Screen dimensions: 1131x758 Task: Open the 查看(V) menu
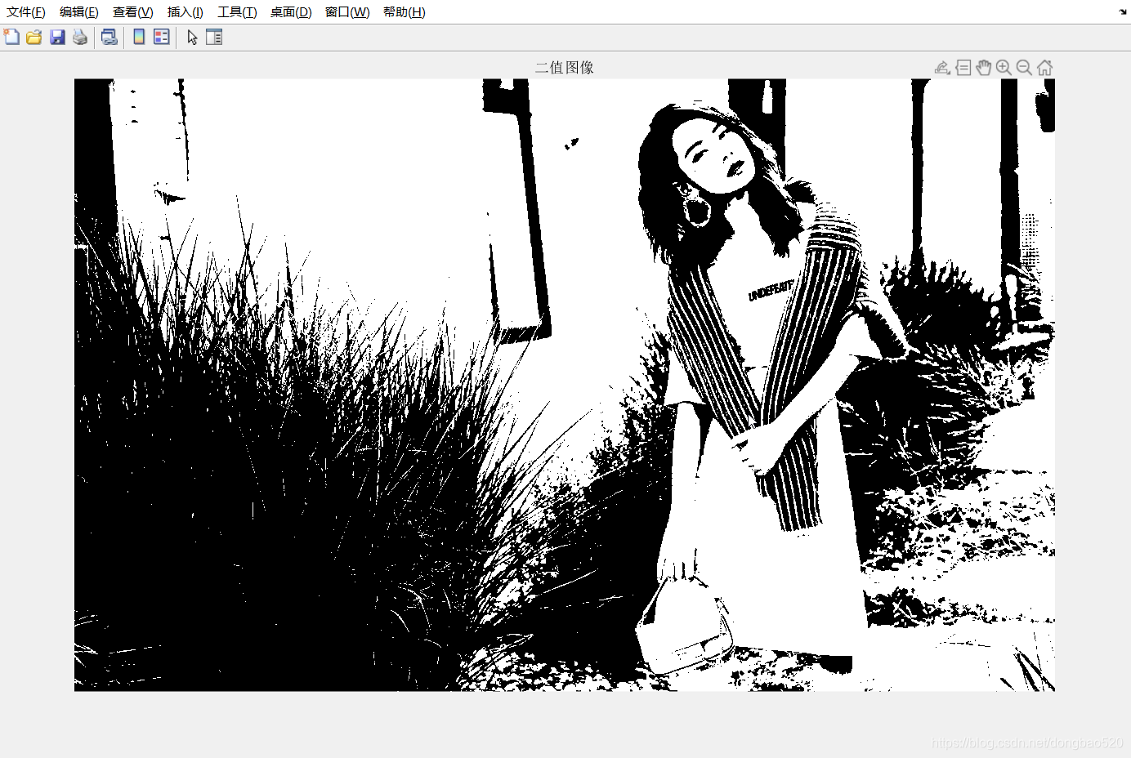[133, 12]
